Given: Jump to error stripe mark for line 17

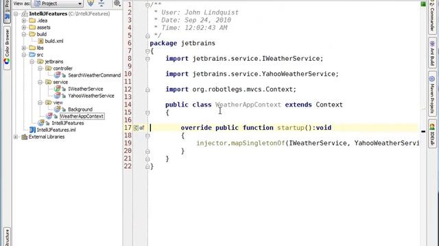Looking at the screenshot, I should tap(423, 131).
